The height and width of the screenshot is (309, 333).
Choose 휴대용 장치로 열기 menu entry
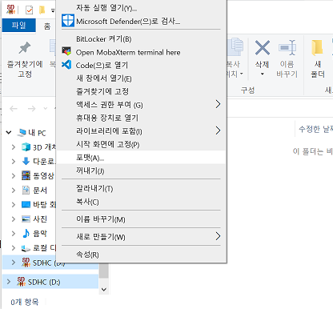point(141,118)
